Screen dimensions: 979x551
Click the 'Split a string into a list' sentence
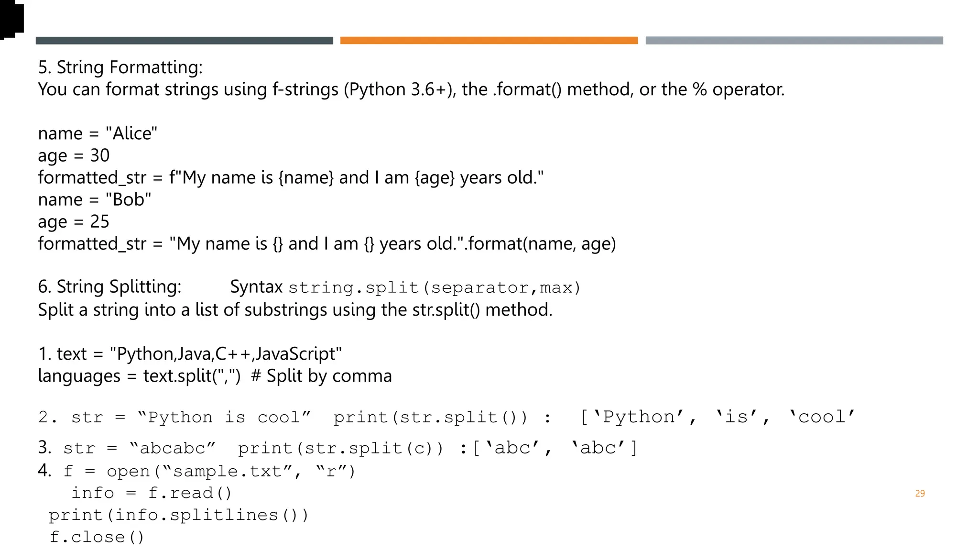pos(295,309)
